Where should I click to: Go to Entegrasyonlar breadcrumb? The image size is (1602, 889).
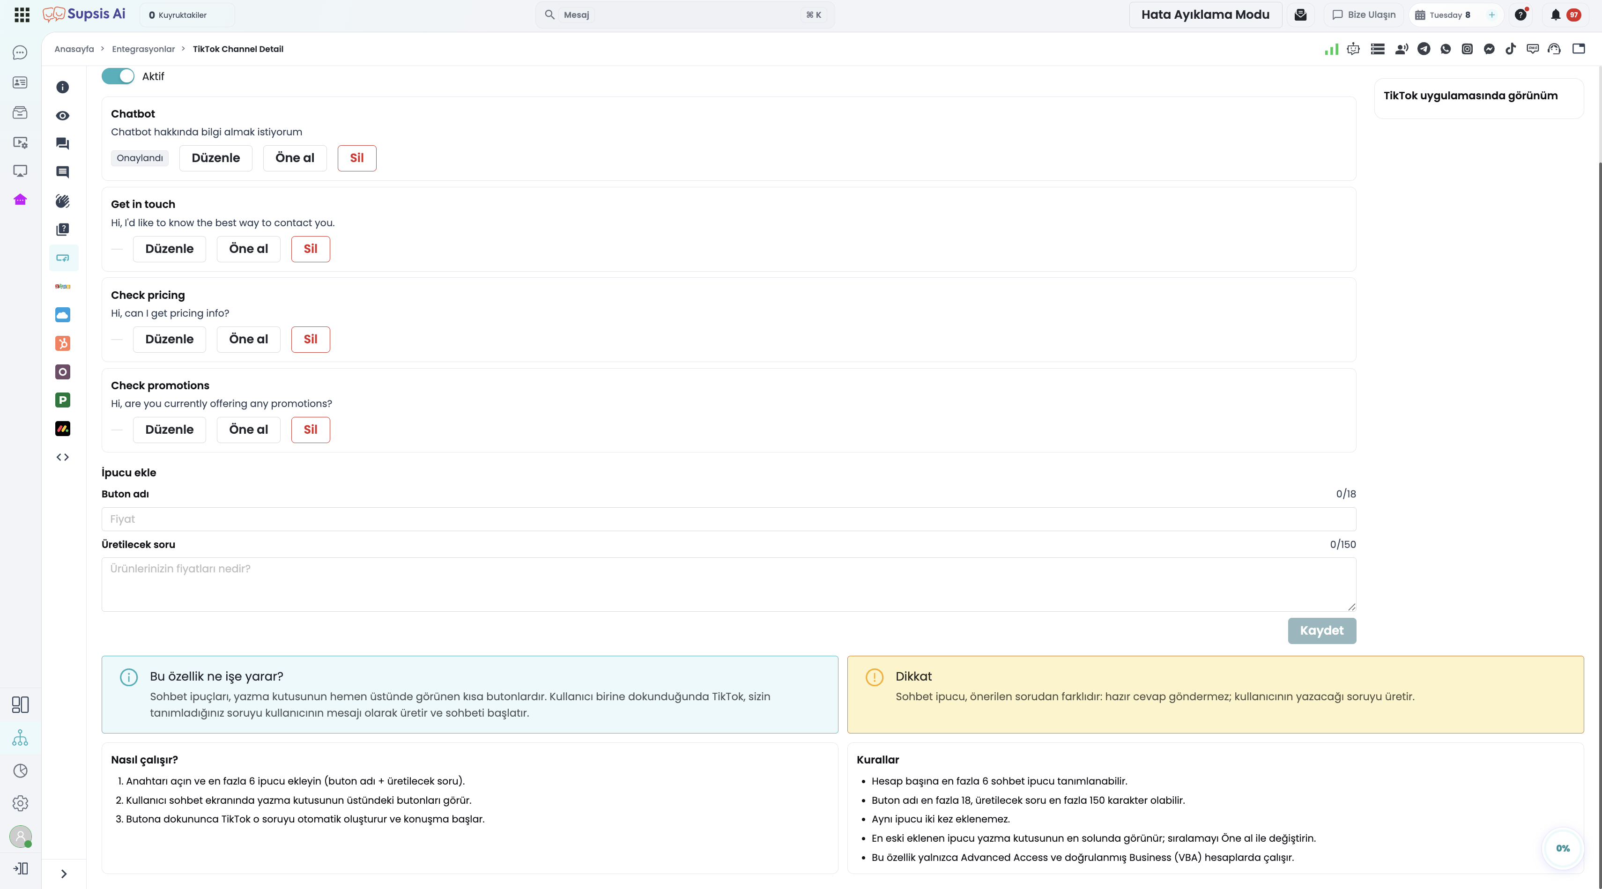143,49
